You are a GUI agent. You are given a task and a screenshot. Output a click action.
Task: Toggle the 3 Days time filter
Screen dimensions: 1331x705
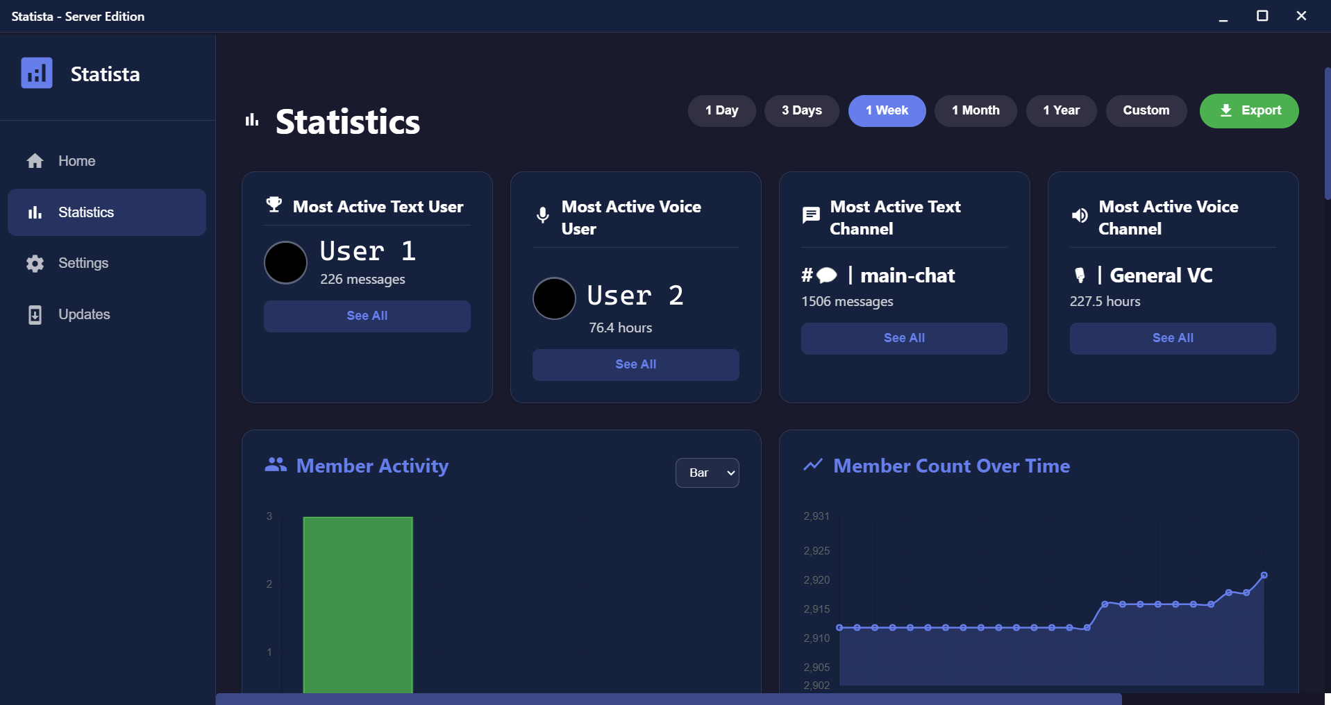pyautogui.click(x=801, y=110)
